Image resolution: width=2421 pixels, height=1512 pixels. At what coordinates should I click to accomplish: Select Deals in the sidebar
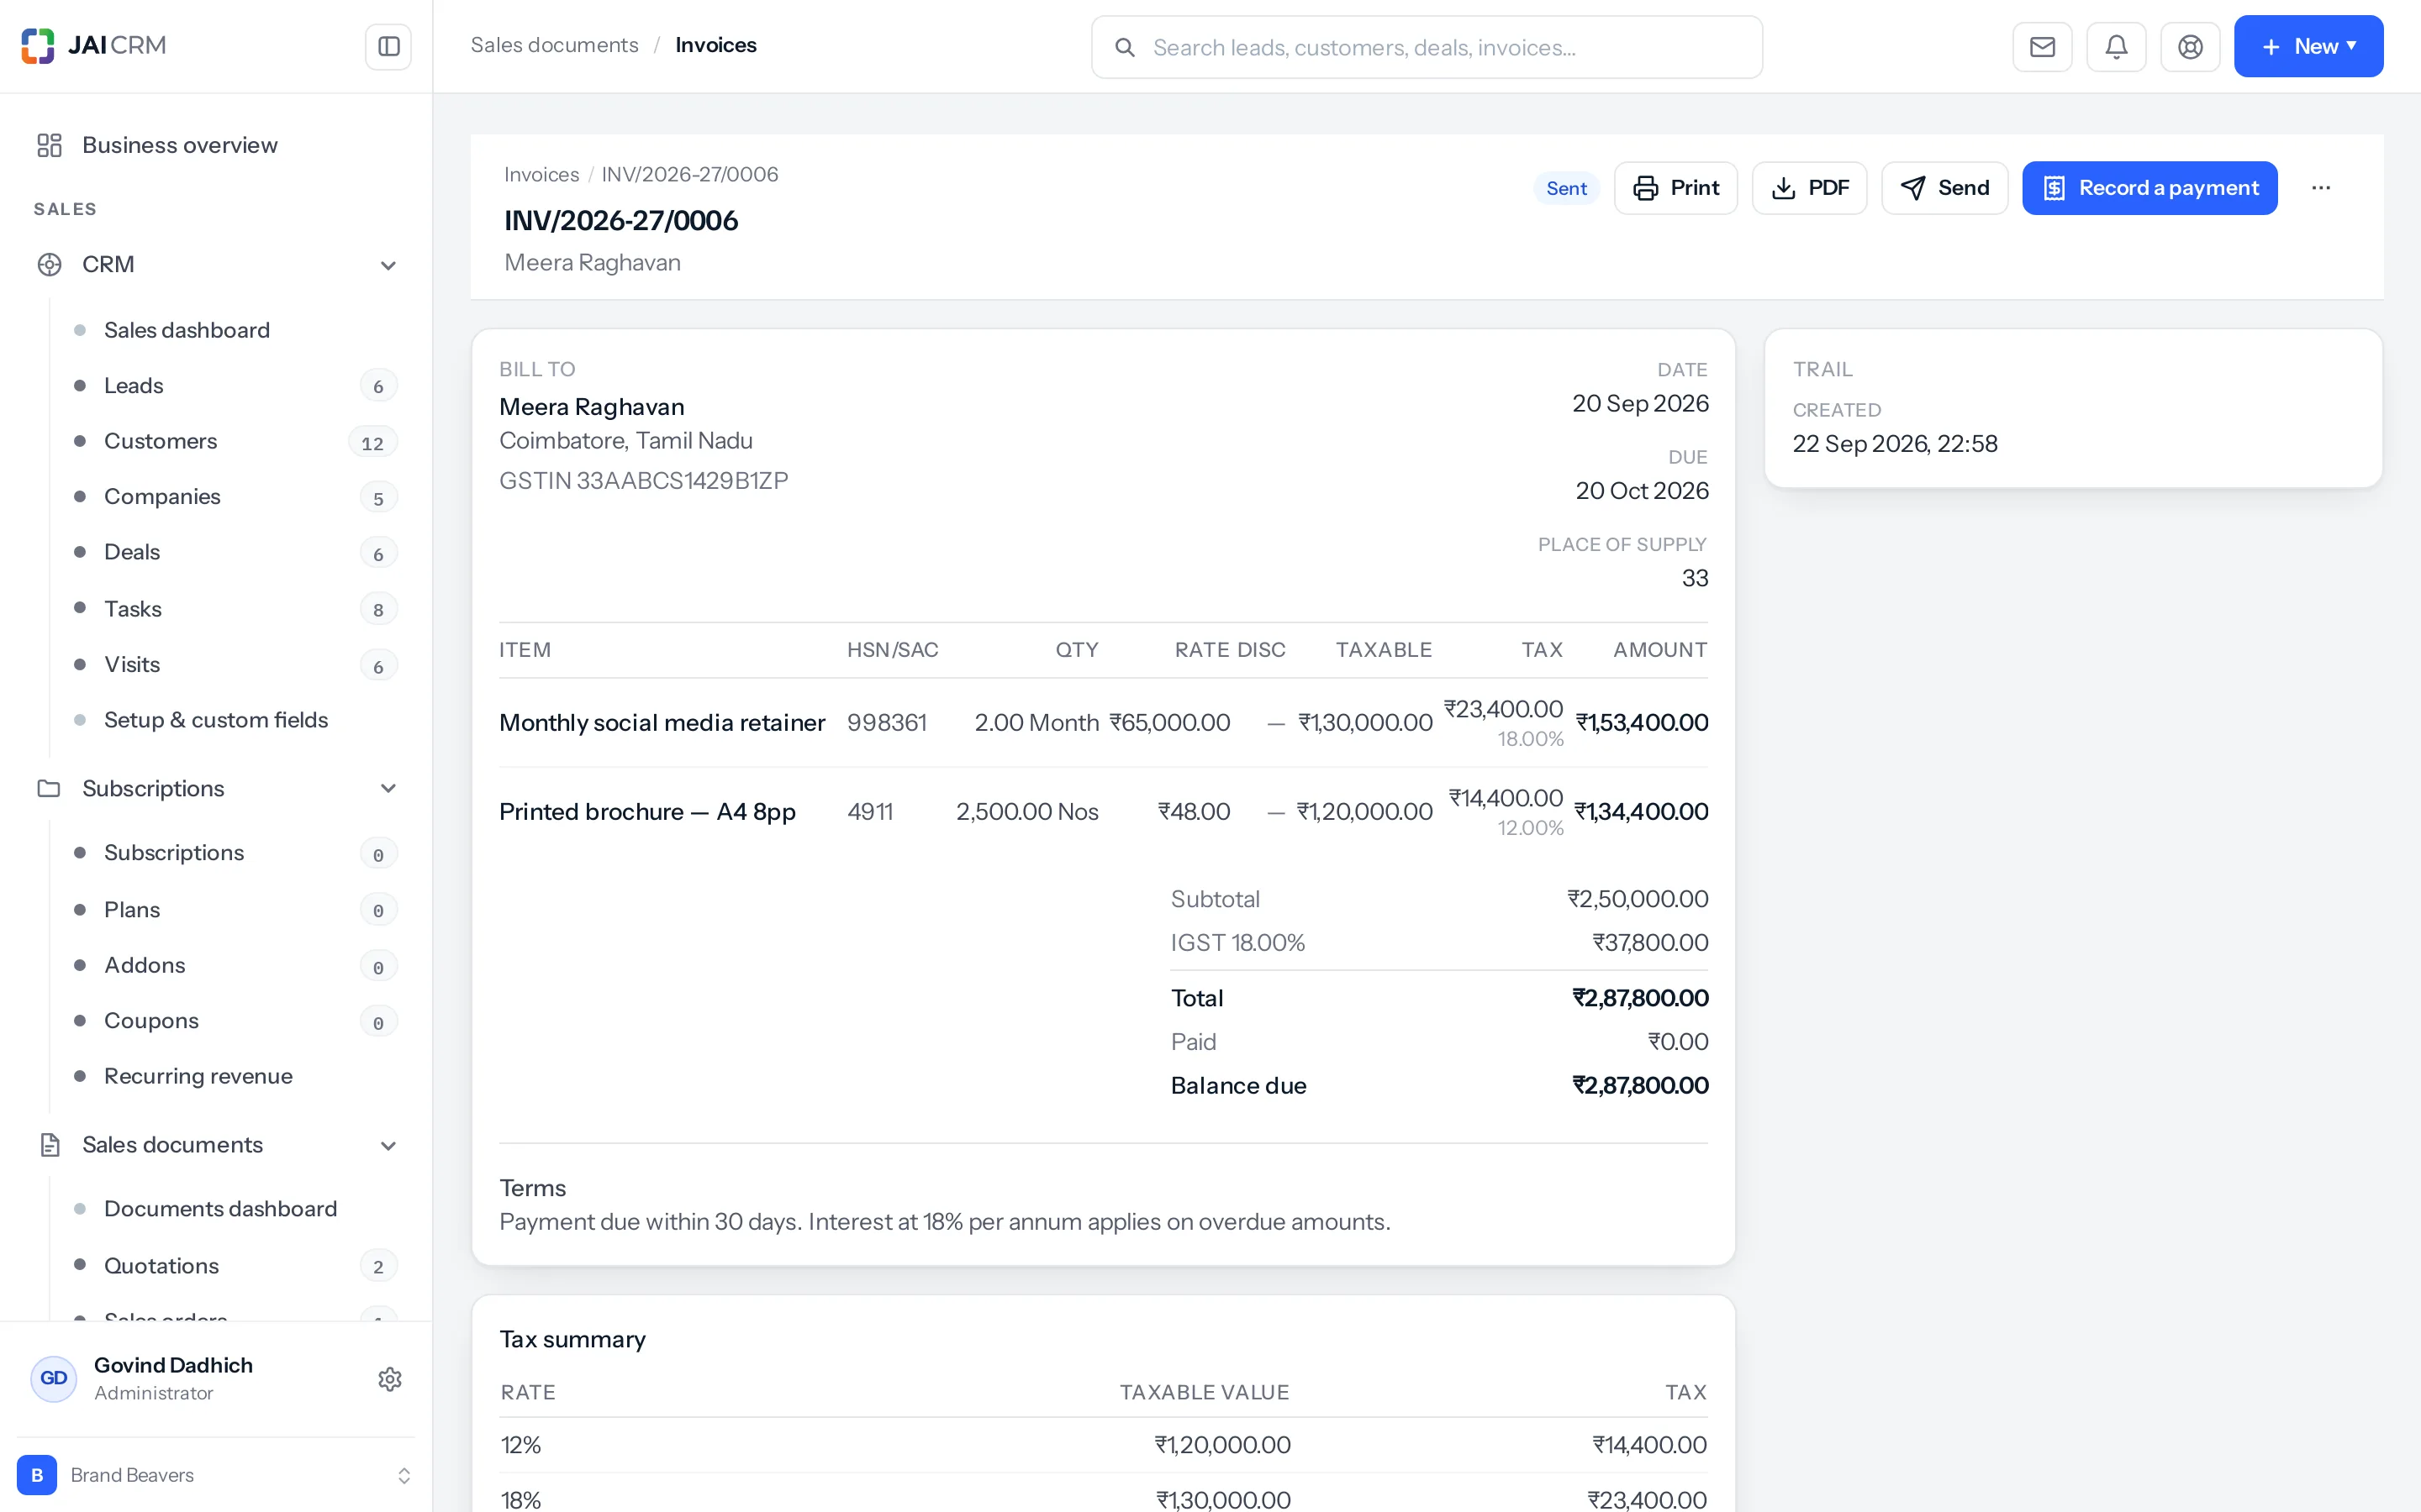click(132, 552)
